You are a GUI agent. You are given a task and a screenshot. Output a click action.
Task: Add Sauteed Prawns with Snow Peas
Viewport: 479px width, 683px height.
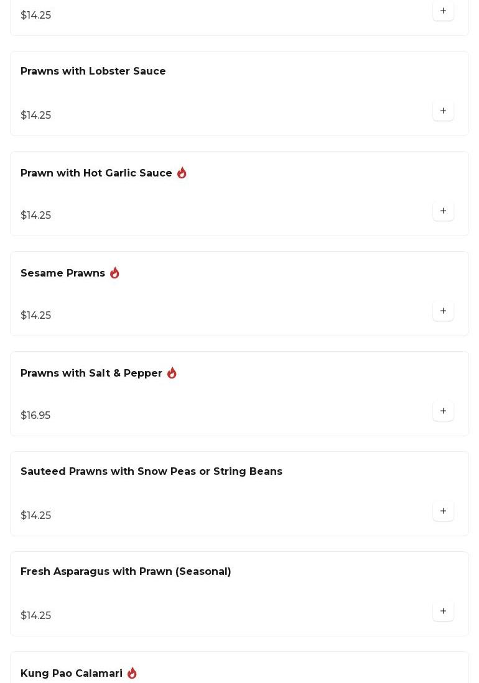click(443, 511)
